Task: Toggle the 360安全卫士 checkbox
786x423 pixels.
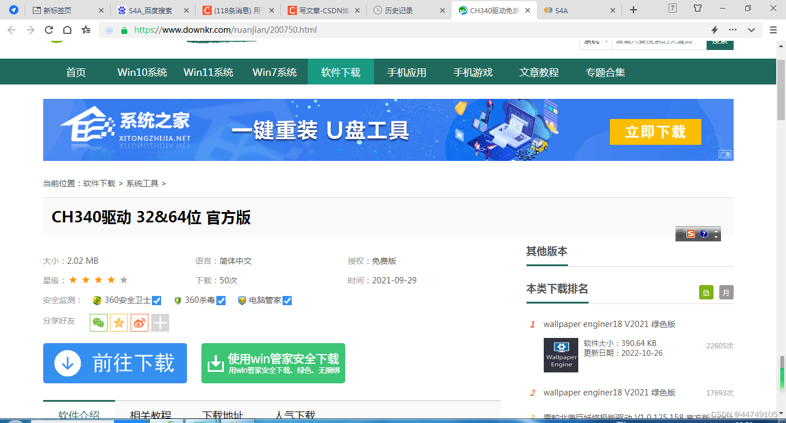Action: click(x=157, y=300)
